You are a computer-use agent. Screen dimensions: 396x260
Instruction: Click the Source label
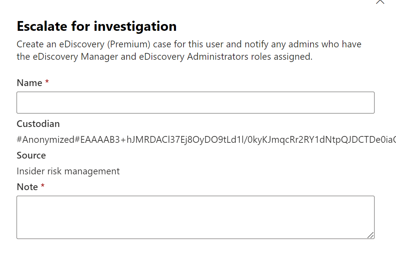coord(31,156)
